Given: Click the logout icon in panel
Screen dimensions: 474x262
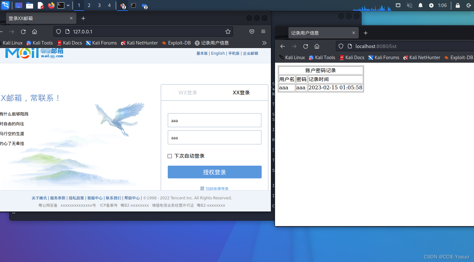Looking at the screenshot, I should [x=469, y=5].
